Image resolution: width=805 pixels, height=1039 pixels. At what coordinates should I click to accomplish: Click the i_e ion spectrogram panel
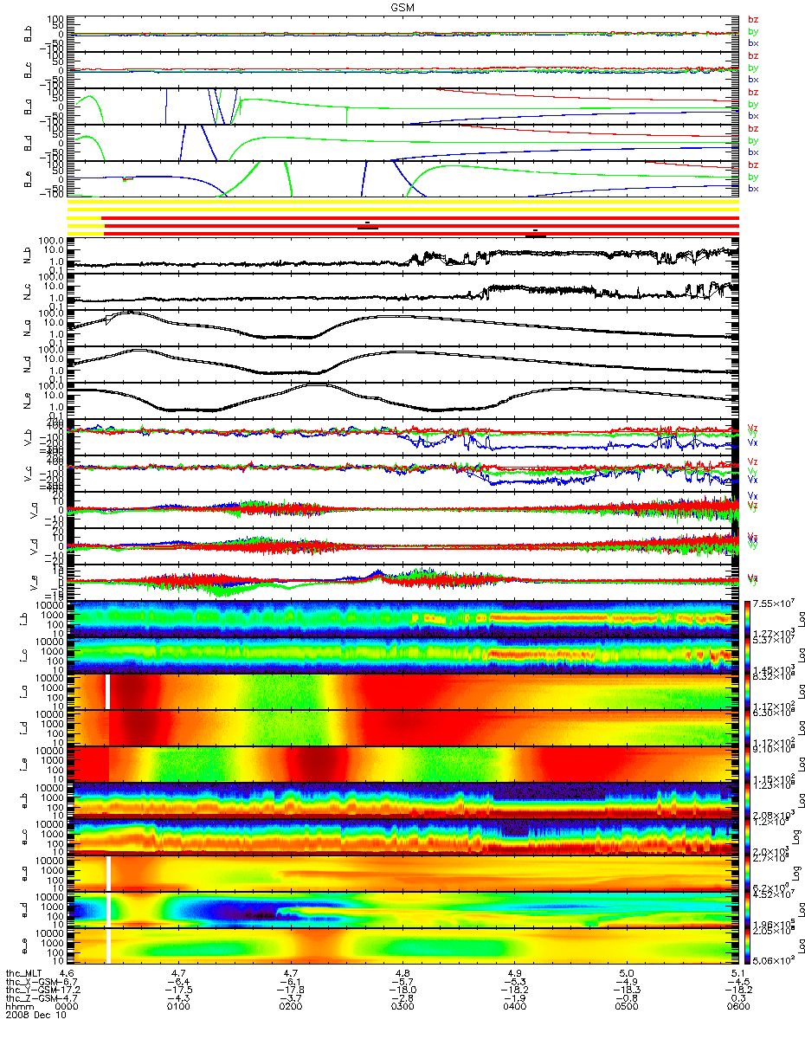point(403,764)
